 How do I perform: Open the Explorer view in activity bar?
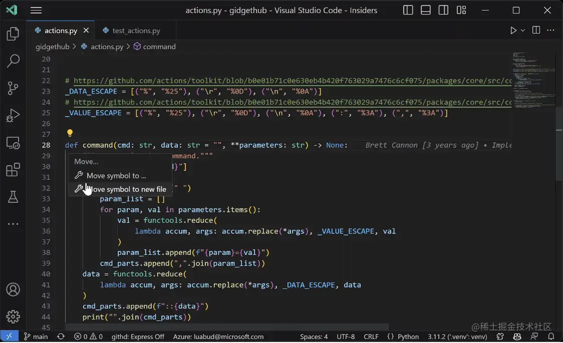[13, 34]
